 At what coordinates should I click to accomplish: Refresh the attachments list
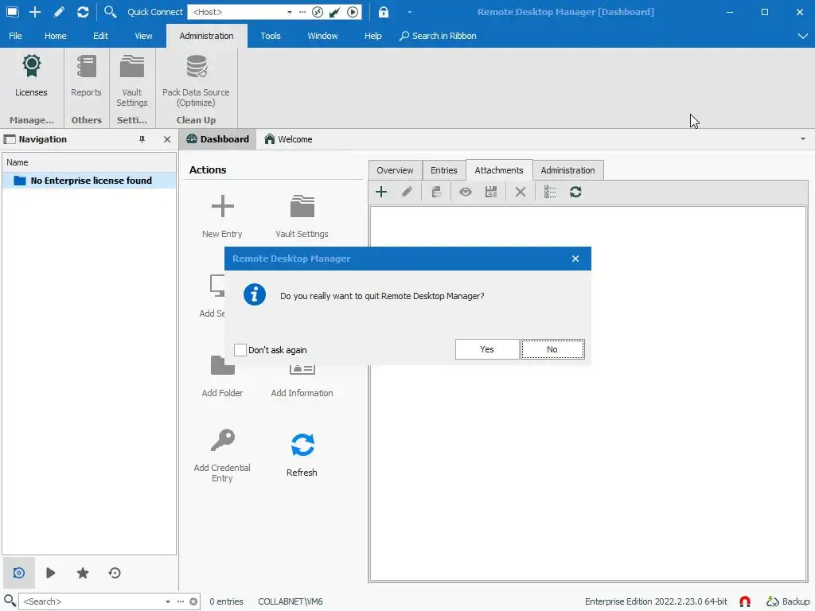click(575, 192)
